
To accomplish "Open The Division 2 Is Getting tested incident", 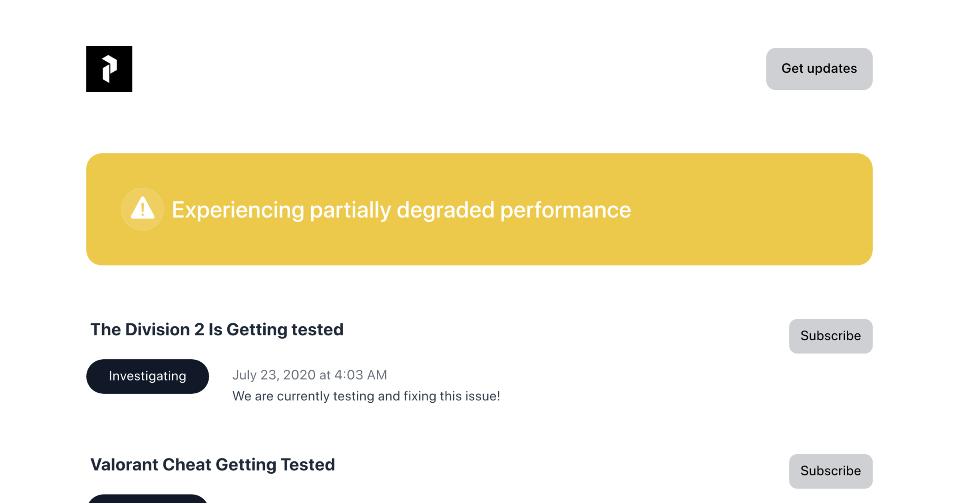I will click(217, 330).
